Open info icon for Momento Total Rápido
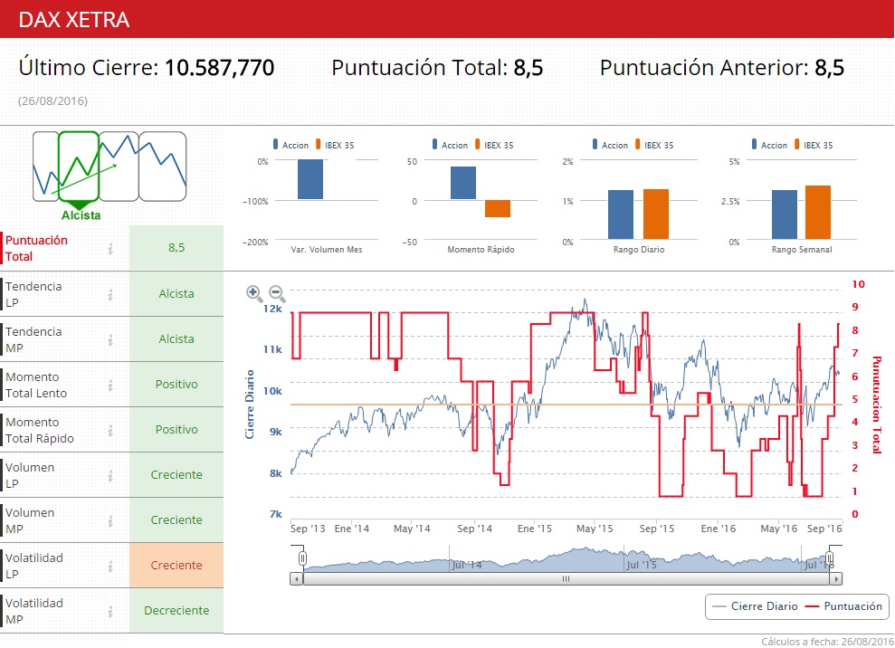895x648 pixels. coord(110,431)
